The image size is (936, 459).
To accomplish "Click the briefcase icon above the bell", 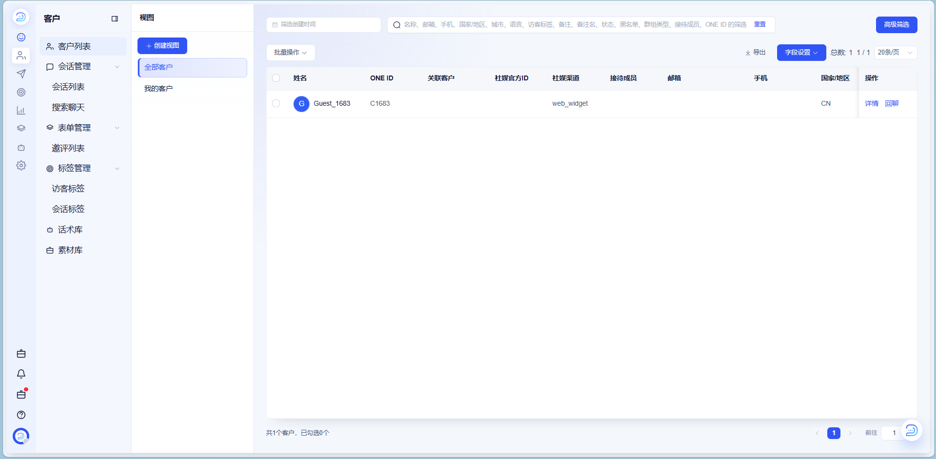I will 21,354.
